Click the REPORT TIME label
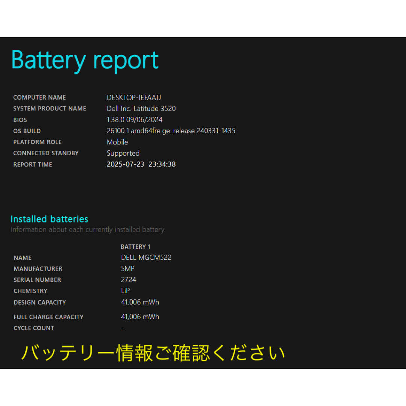The width and height of the screenshot is (406, 406). pos(33,165)
